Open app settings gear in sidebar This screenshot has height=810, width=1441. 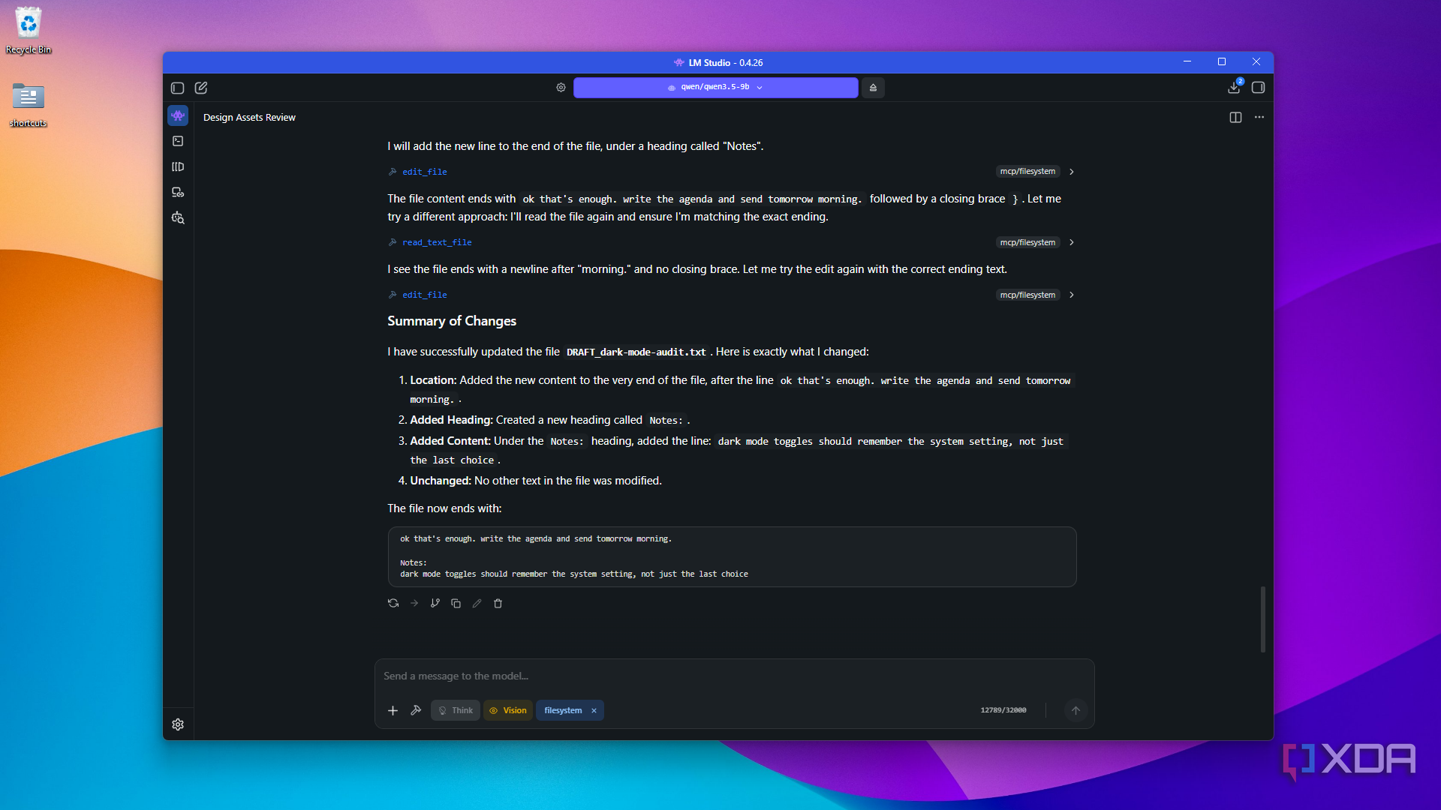[x=178, y=724]
